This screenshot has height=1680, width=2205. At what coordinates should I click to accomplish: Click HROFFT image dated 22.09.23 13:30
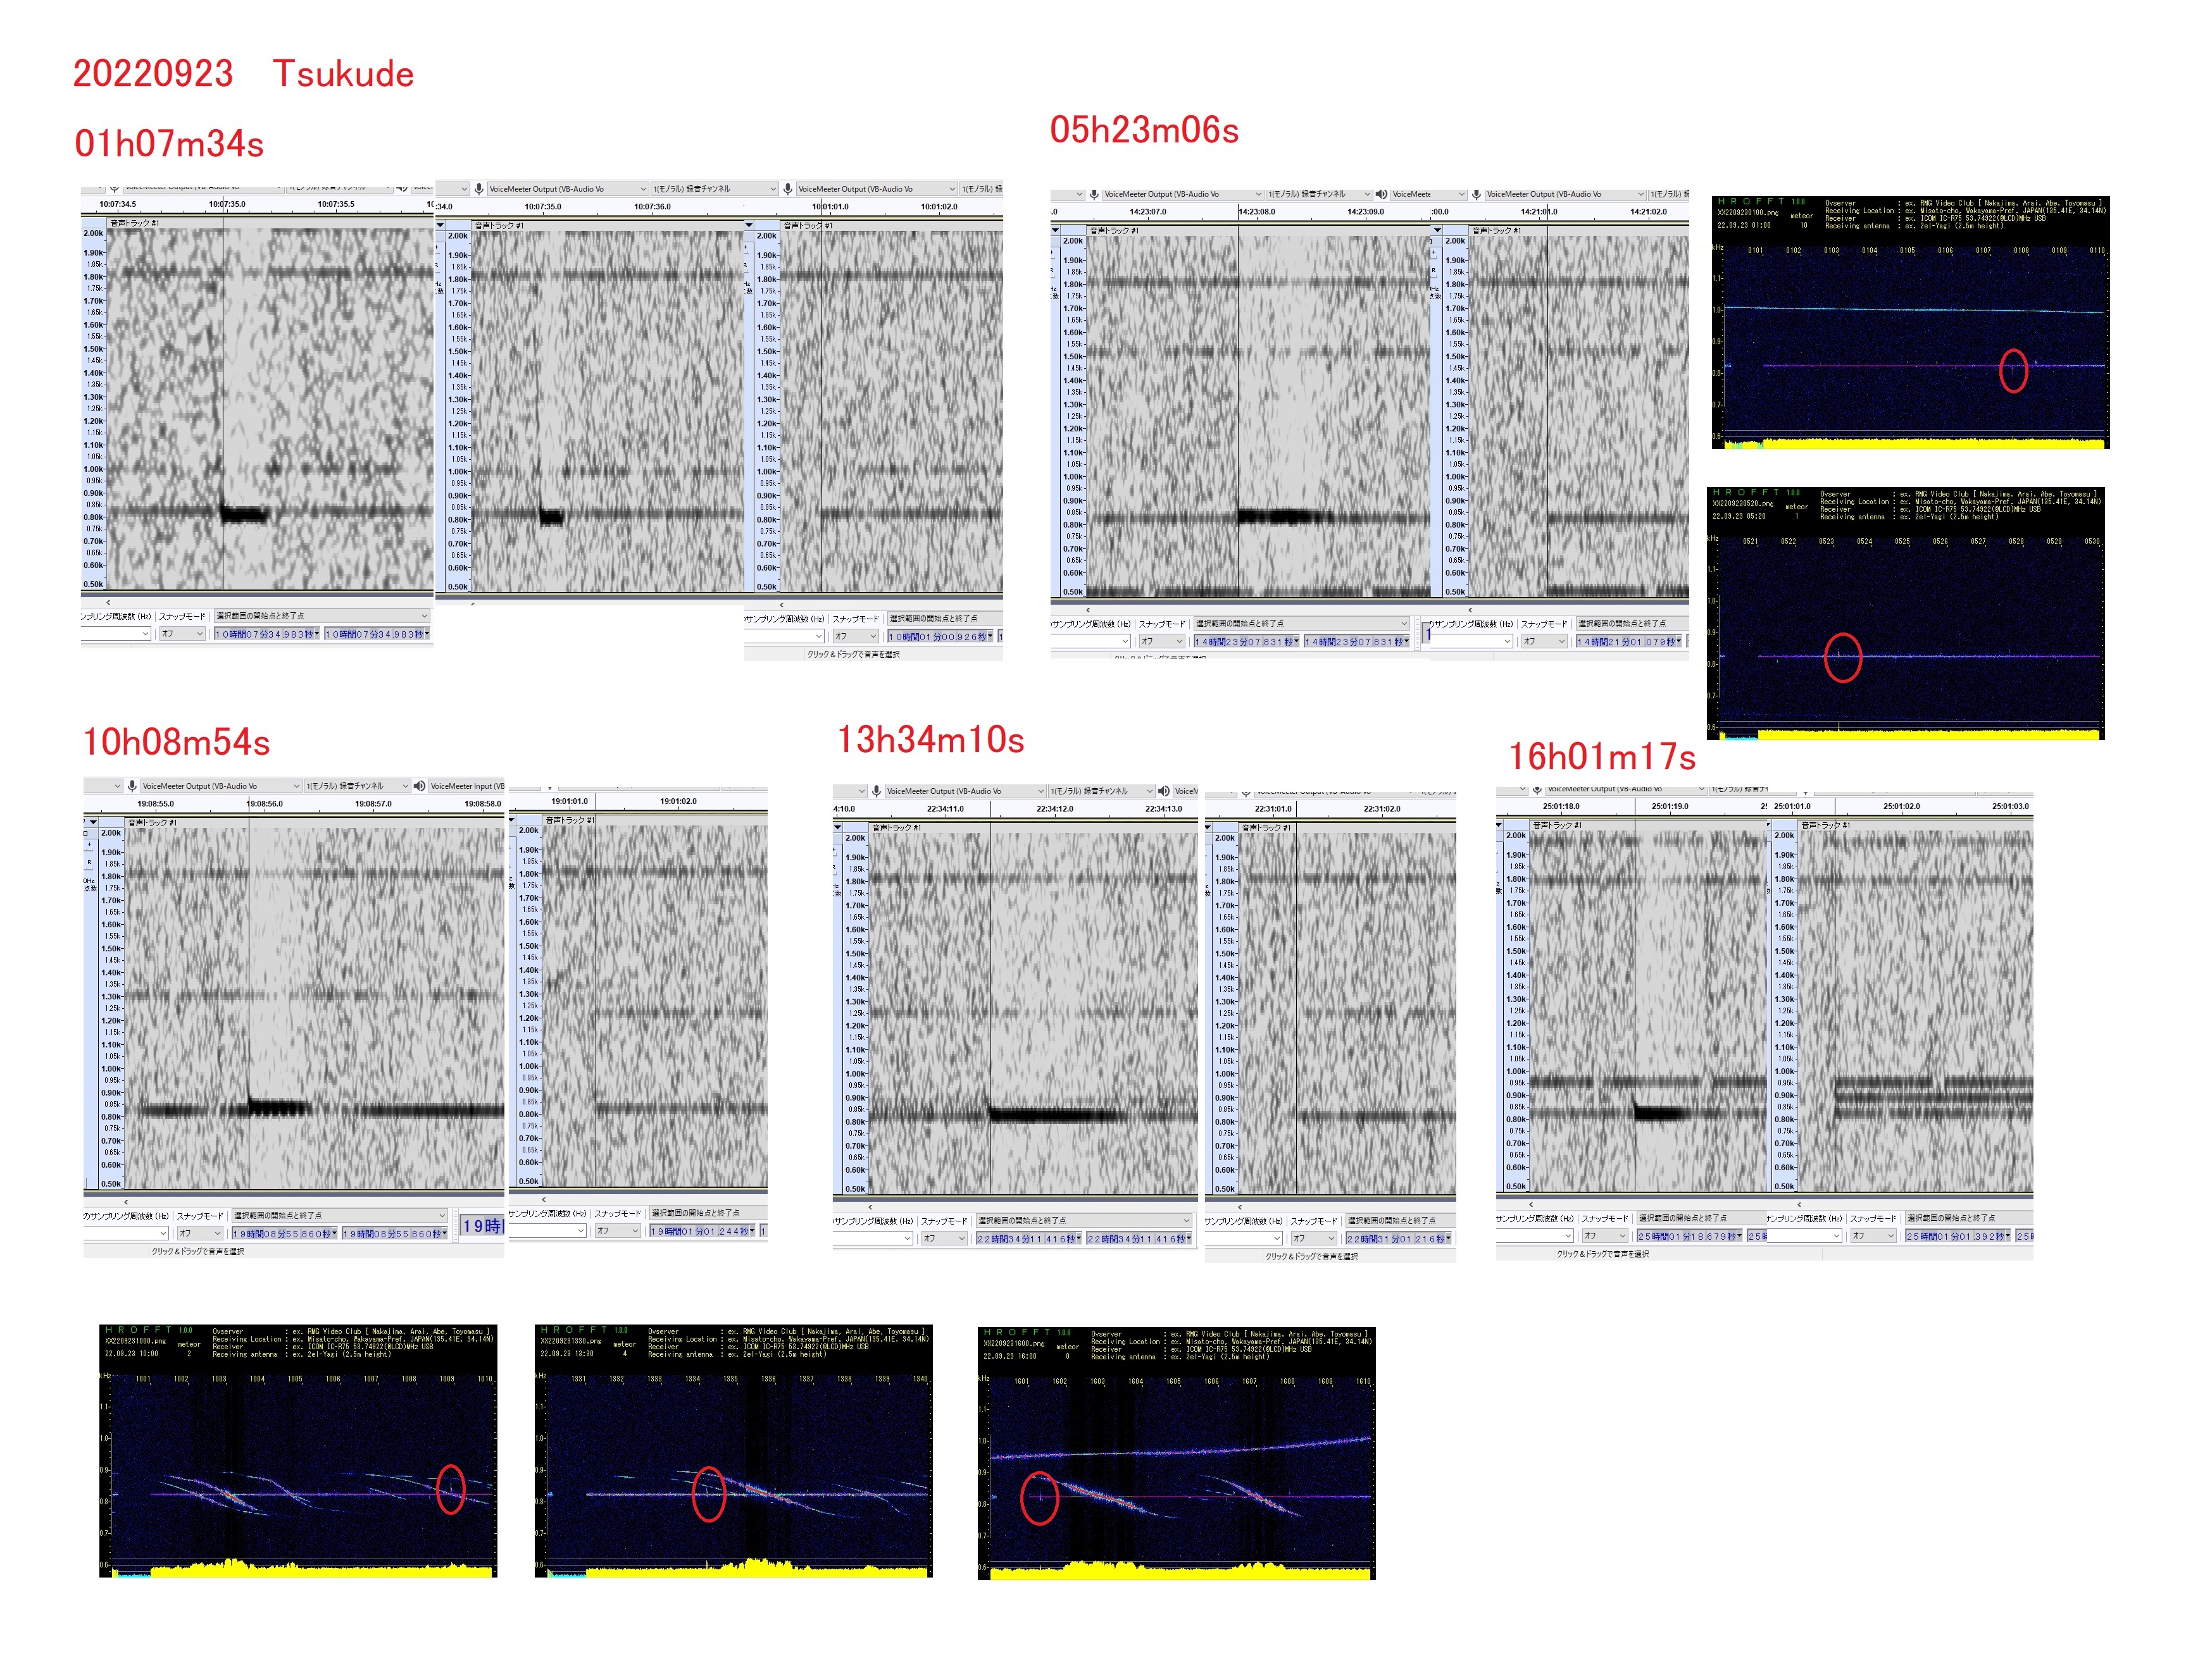(734, 1452)
